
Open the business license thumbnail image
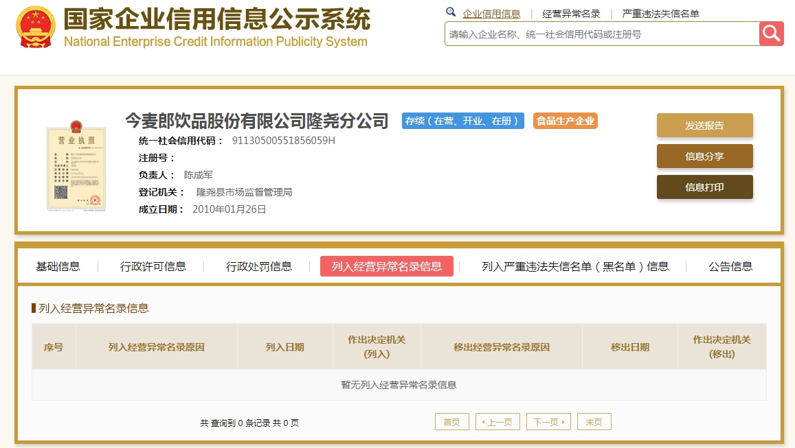(76, 165)
